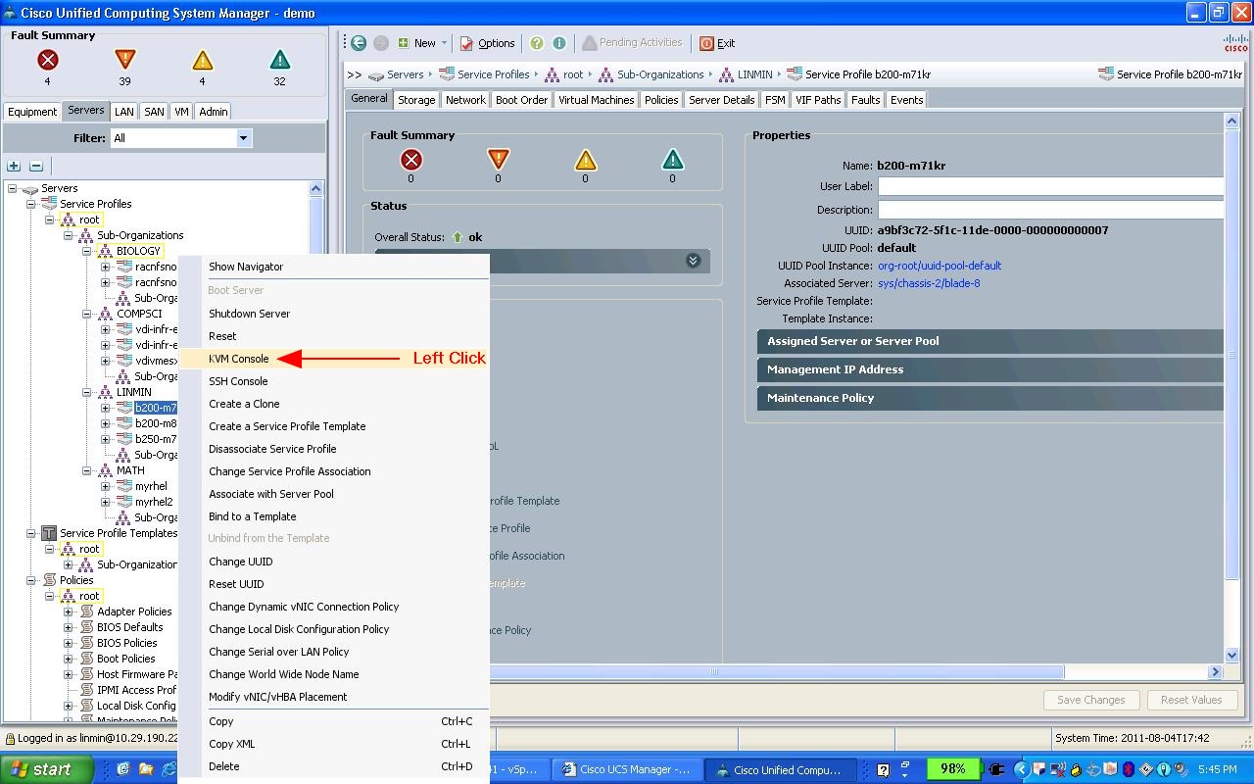Click the collapse-all minus icon above the tree

tap(36, 166)
